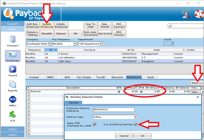This screenshot has width=204, height=140.
Task: Switch to the Bank tab
Action: 151,77
